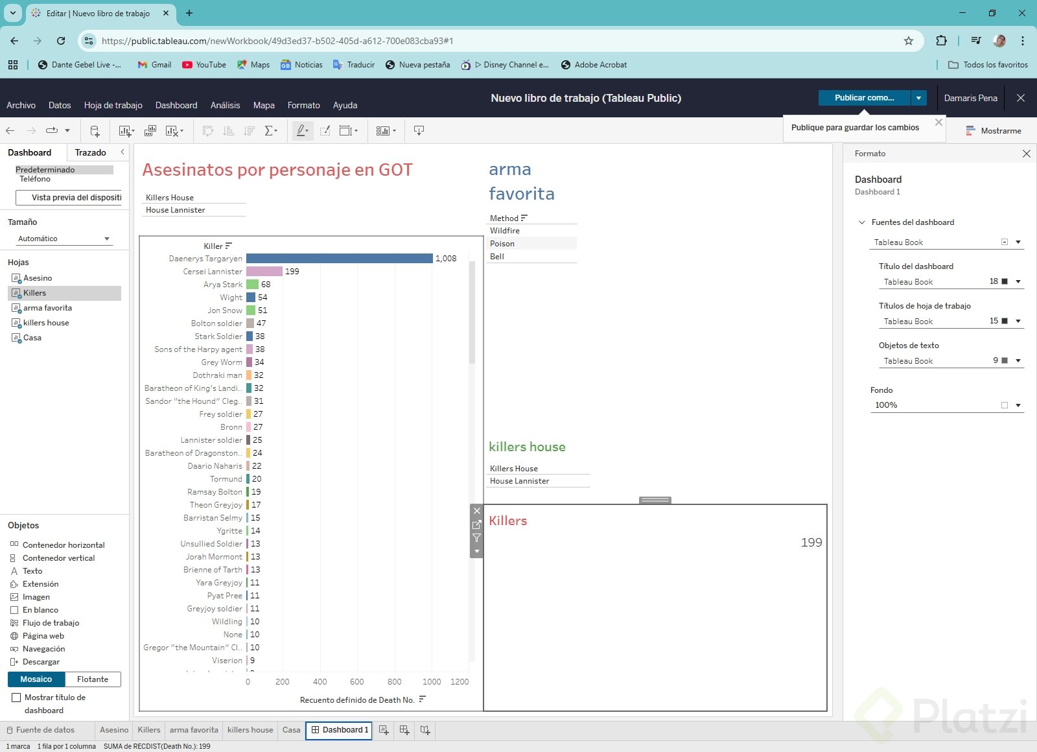1037x752 pixels.
Task: Open the Replay animation speed dropdown arrow
Action: coord(67,131)
